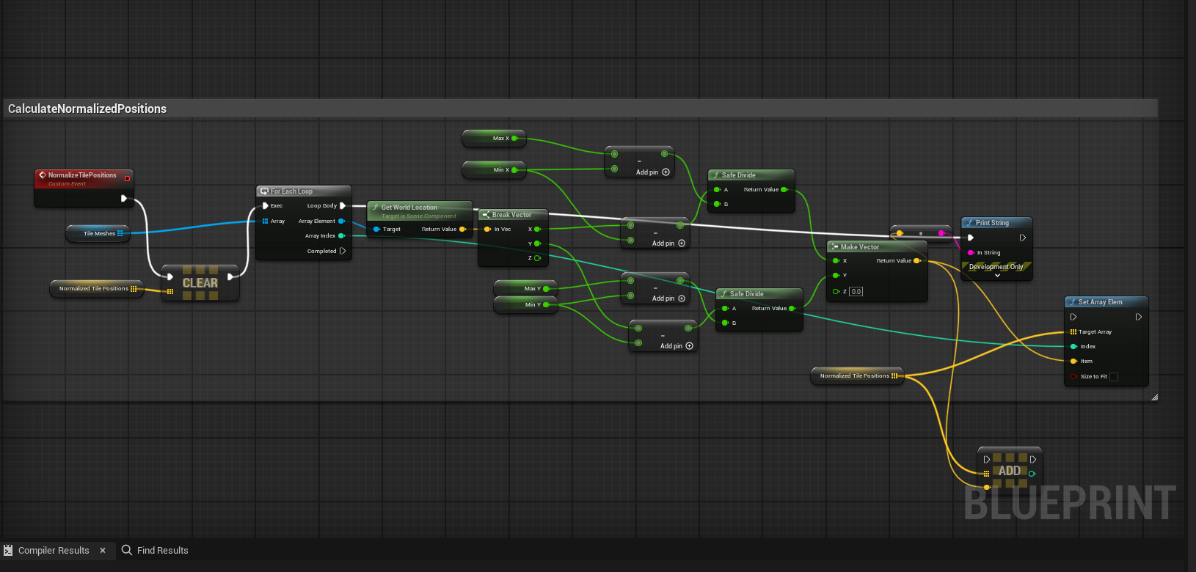Click the Completed exec pin on For Each Loop
Screen dimensions: 1196x572
[x=342, y=251]
